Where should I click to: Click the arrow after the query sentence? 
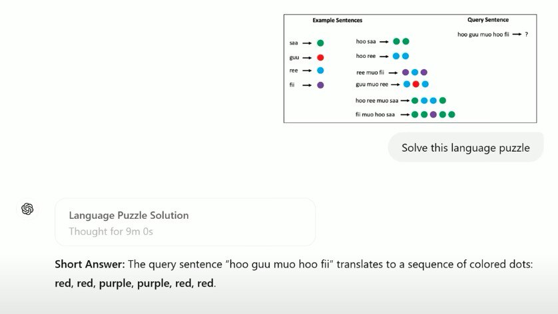[x=518, y=34]
